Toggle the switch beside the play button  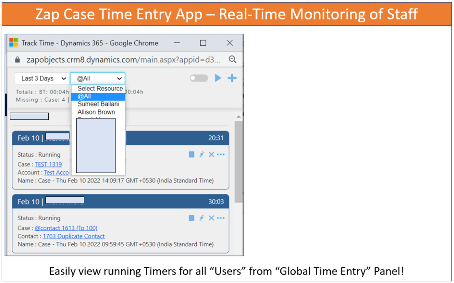[x=199, y=78]
